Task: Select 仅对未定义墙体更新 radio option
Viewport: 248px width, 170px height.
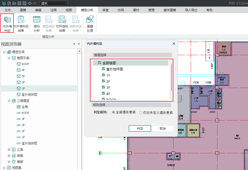Action: click(x=141, y=113)
